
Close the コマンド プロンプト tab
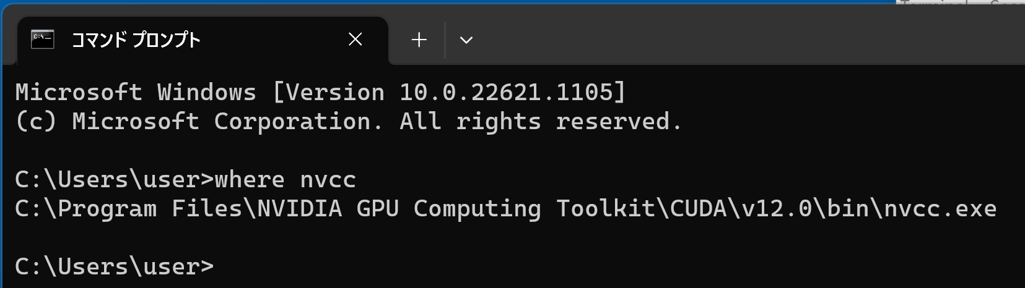pos(355,40)
